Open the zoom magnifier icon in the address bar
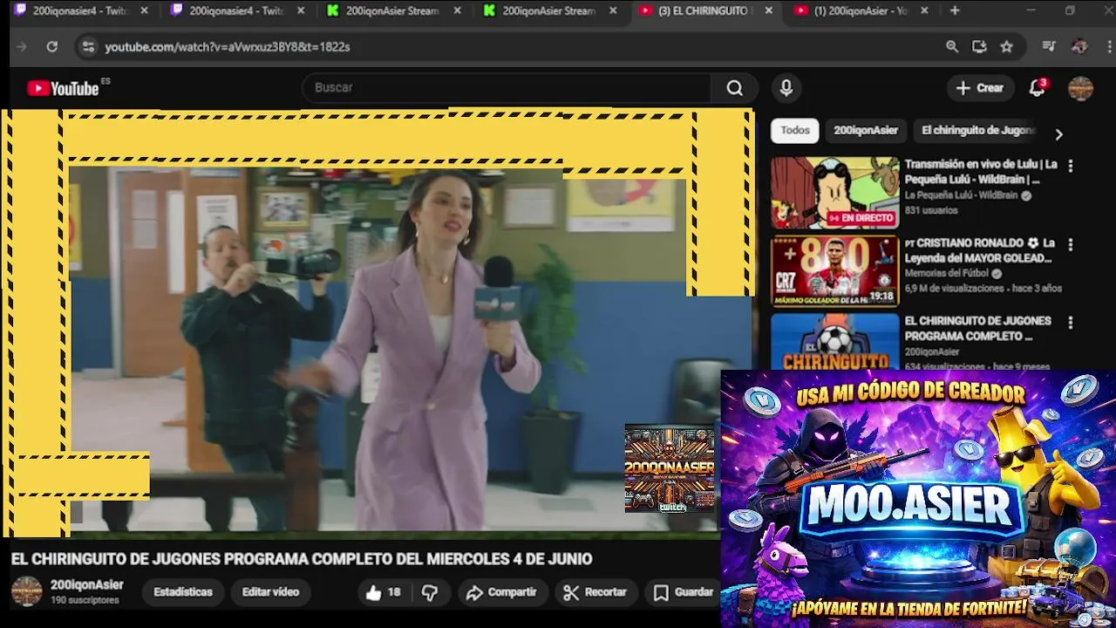The image size is (1116, 628). (x=952, y=46)
